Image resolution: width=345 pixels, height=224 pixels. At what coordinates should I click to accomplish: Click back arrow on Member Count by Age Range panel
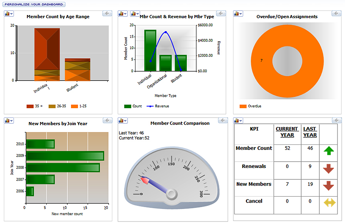(x=107, y=13)
